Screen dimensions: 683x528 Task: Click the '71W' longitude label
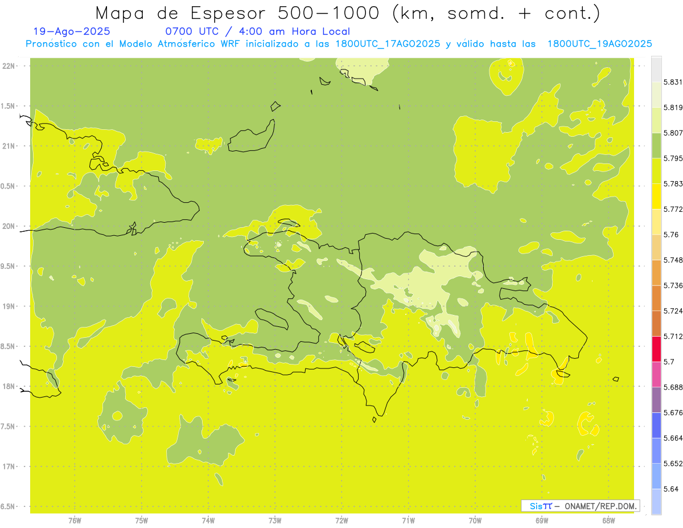(x=408, y=520)
